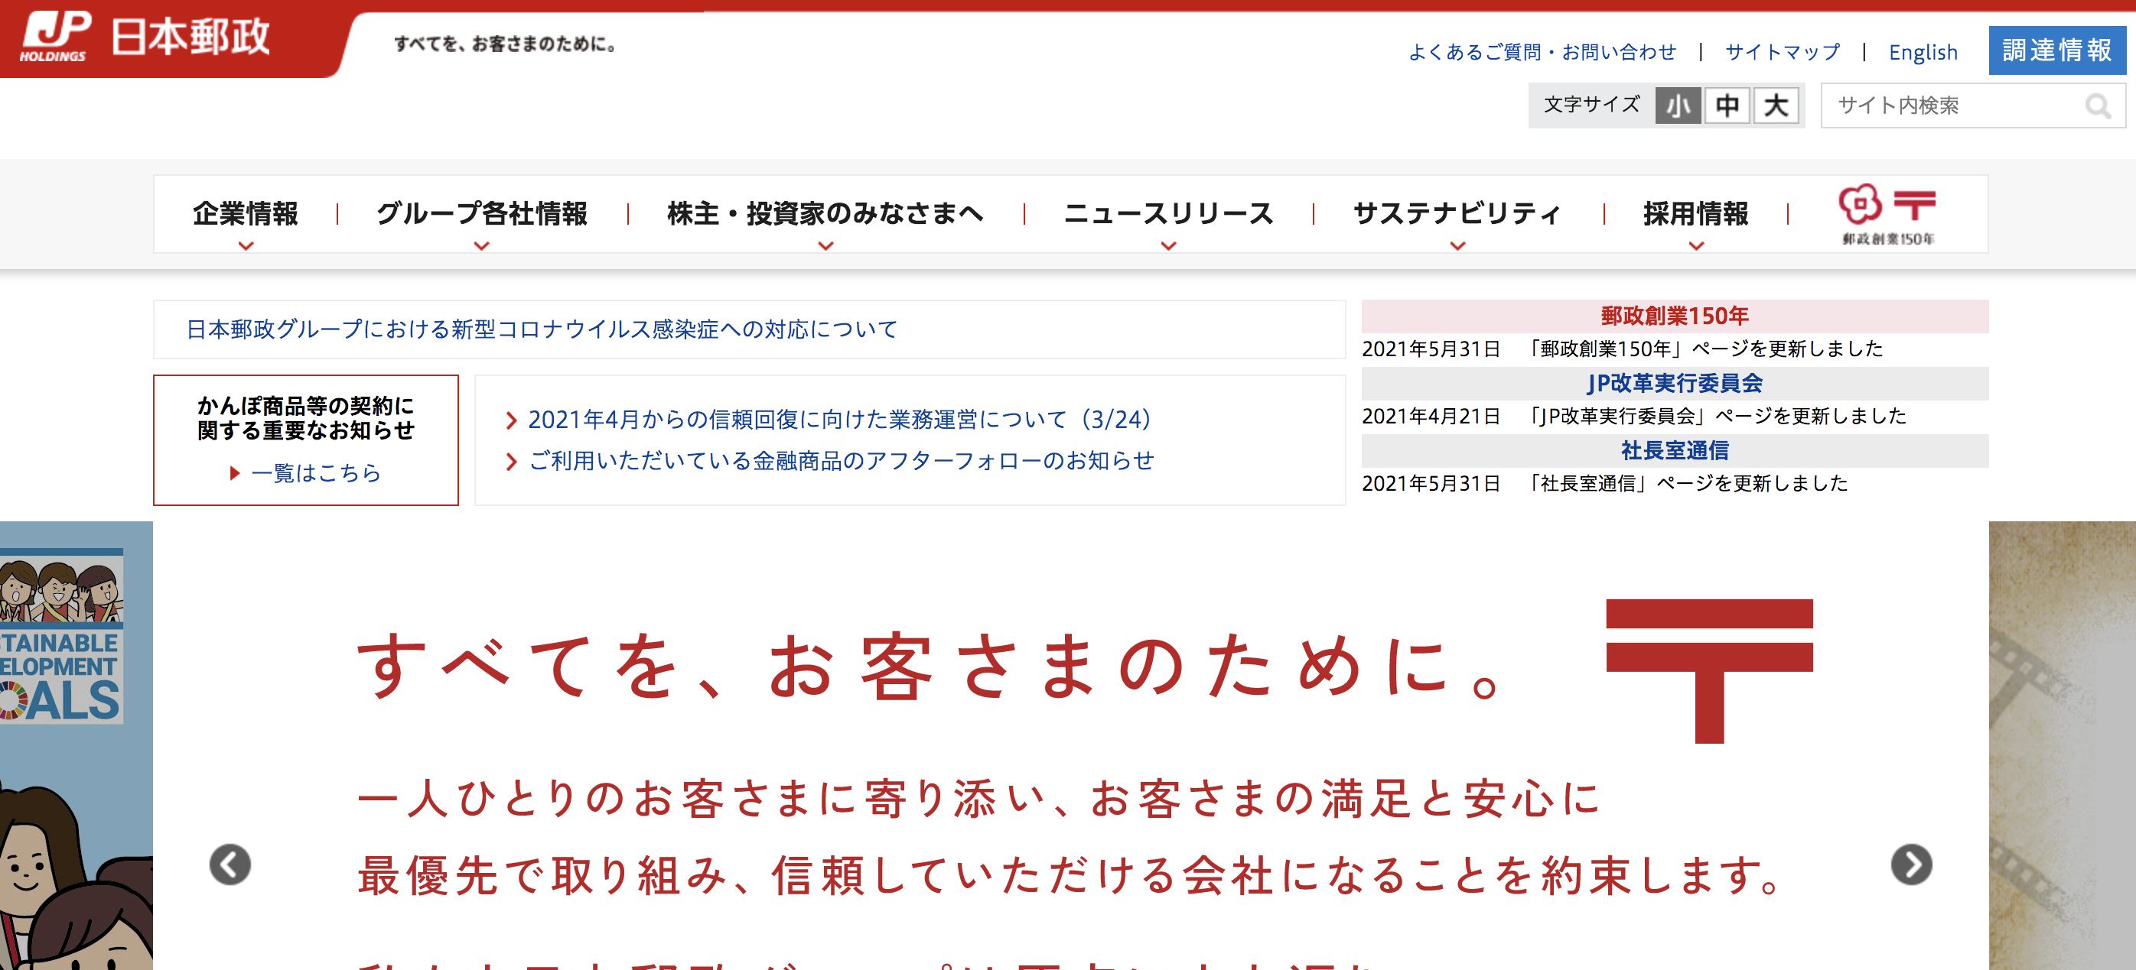Expand the chevron under サステナビリティ
Screen dimensions: 2136x970
coord(1457,246)
